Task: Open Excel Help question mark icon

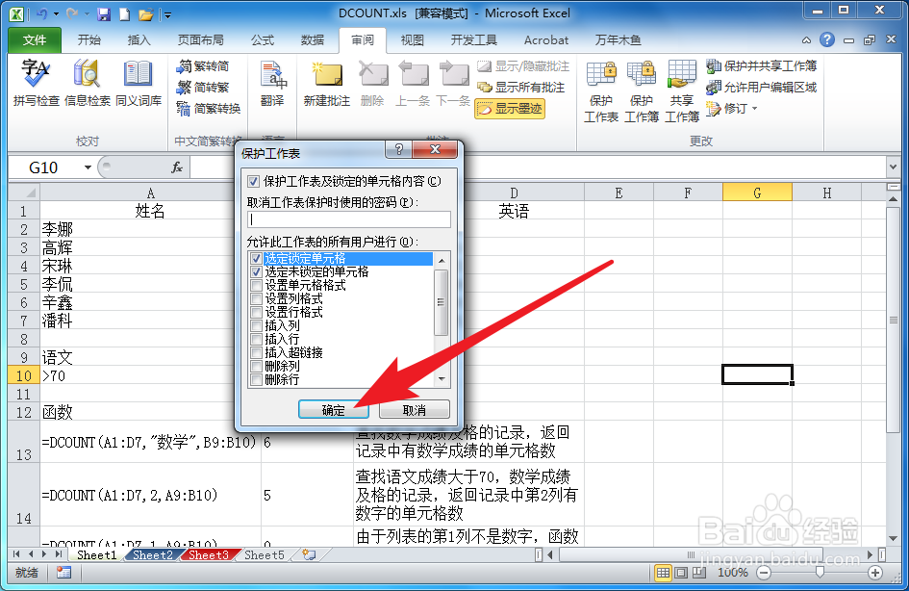Action: 827,39
